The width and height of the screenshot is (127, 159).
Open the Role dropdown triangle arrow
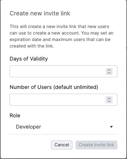tap(111, 127)
